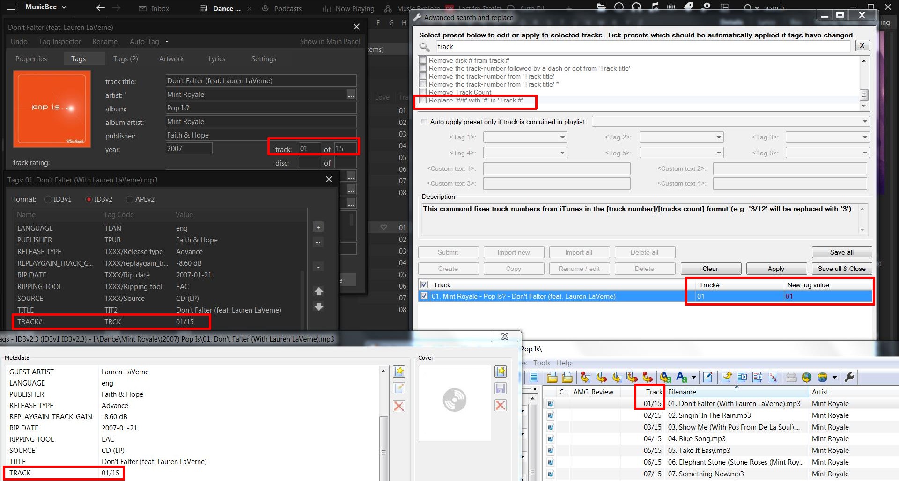Open the <Tag 5> dropdown
This screenshot has width=899, height=481.
682,153
